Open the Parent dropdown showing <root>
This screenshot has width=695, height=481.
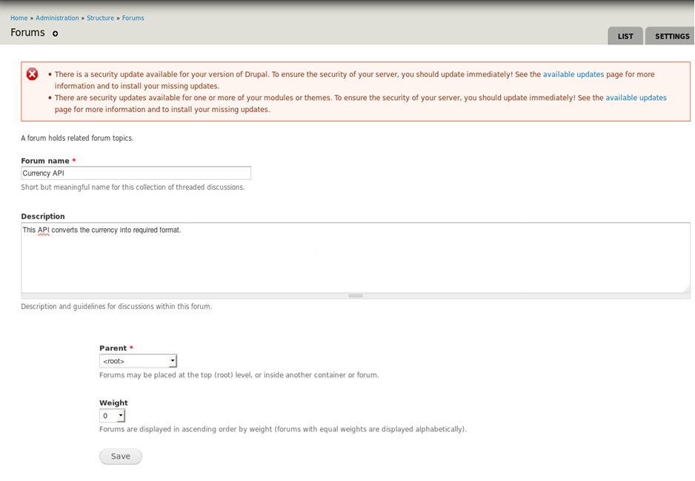[138, 361]
